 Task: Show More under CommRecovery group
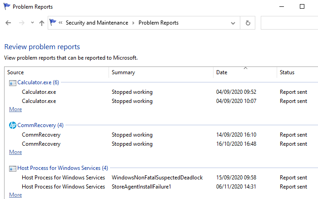(x=15, y=152)
